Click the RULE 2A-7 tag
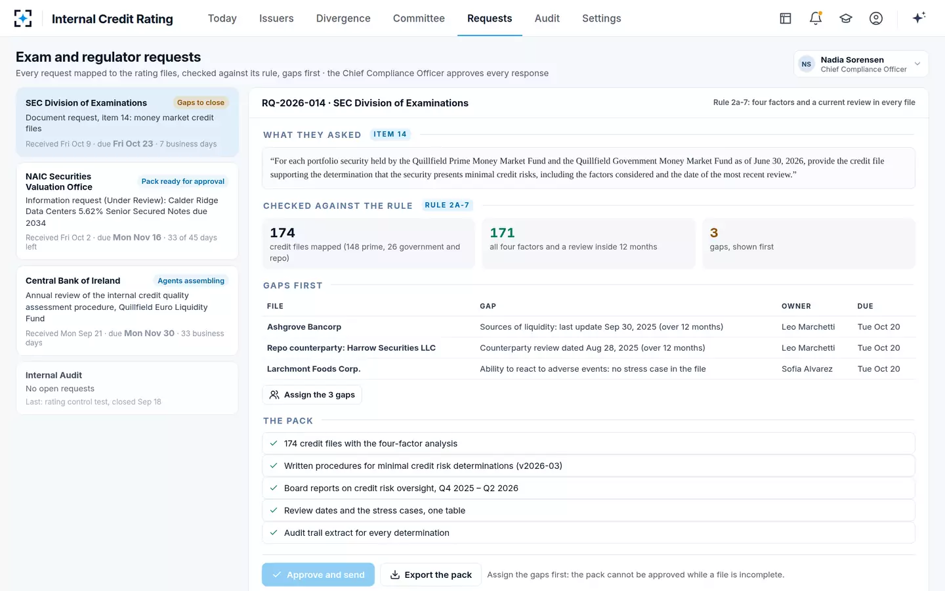This screenshot has height=591, width=945. pos(447,205)
